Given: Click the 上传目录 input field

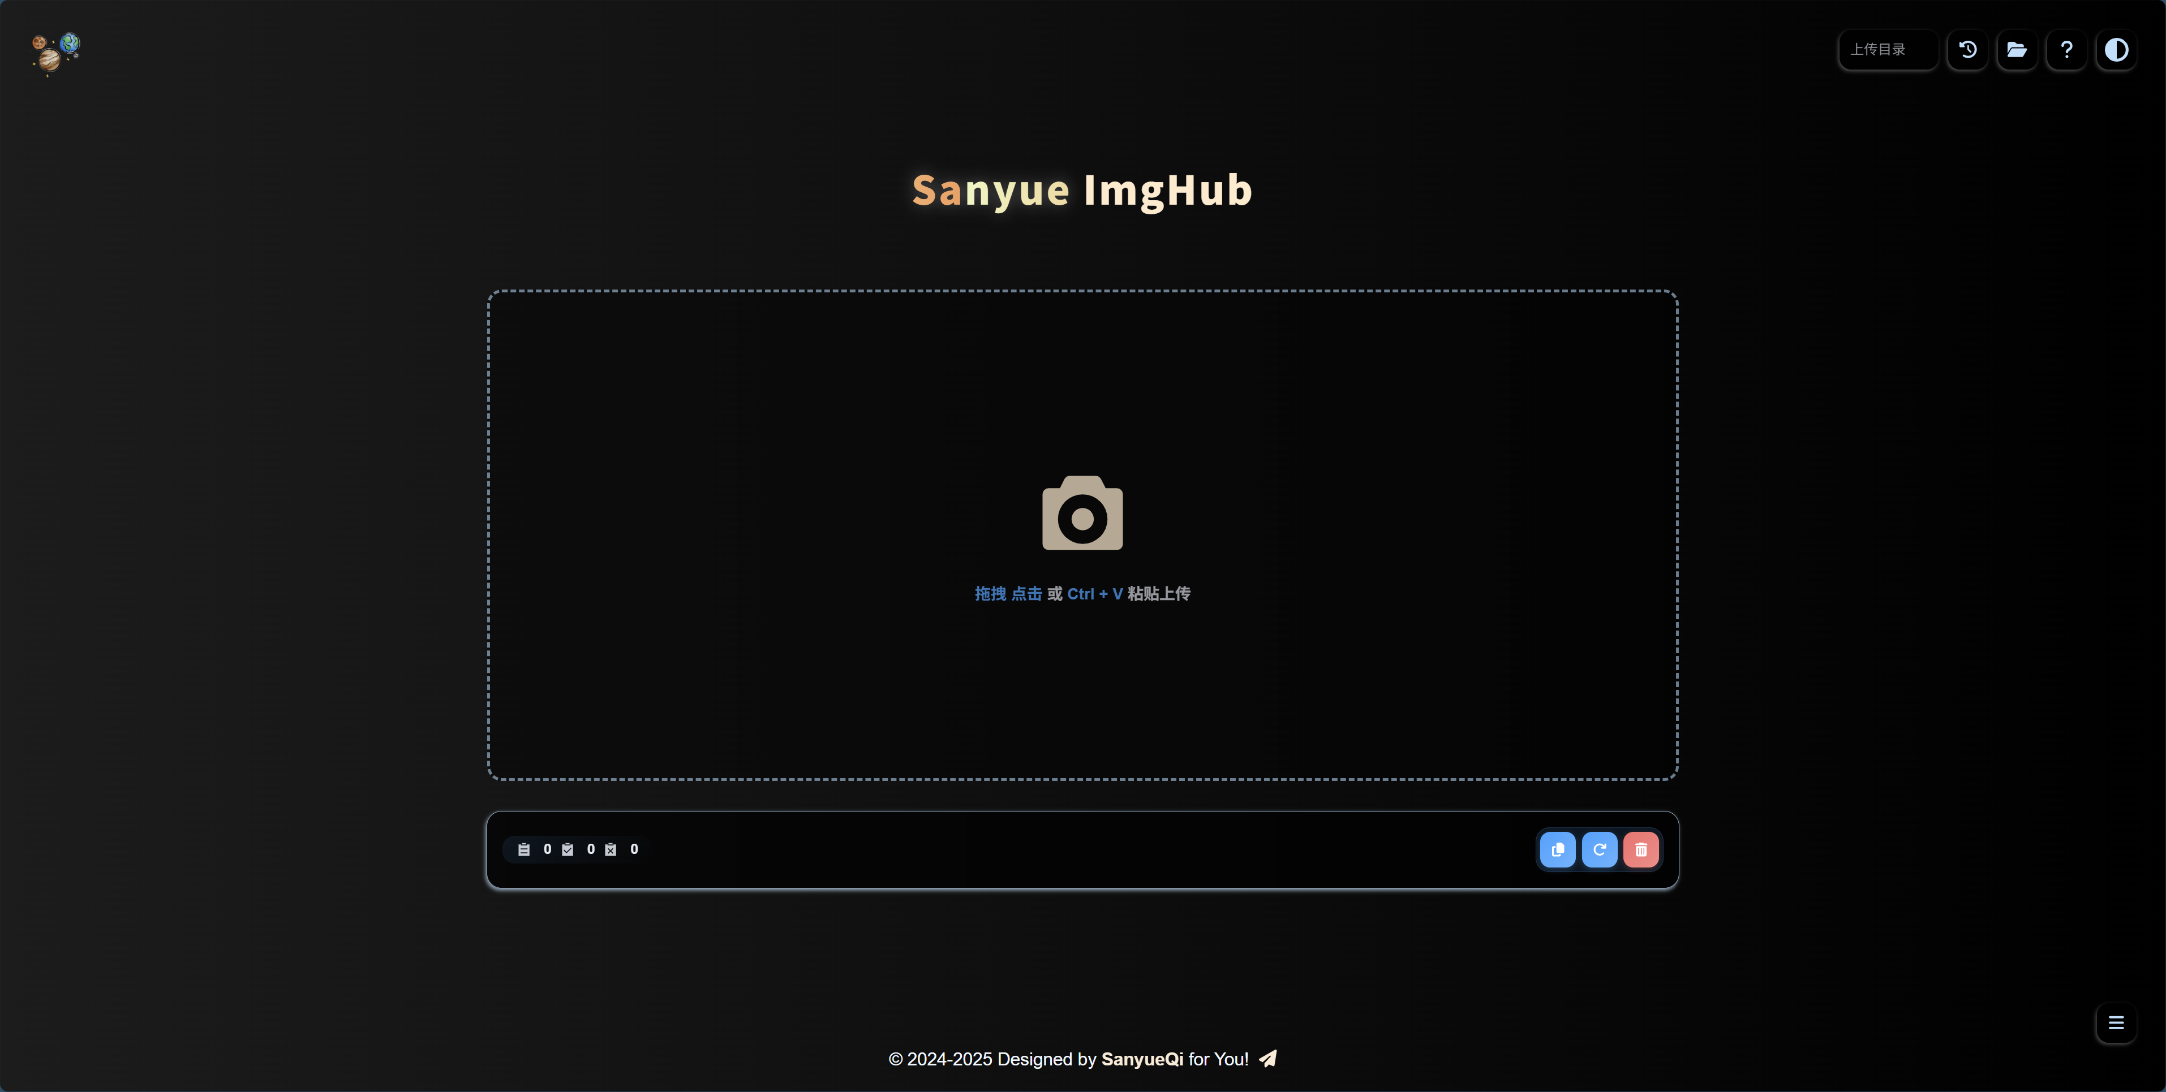Looking at the screenshot, I should pos(1888,50).
